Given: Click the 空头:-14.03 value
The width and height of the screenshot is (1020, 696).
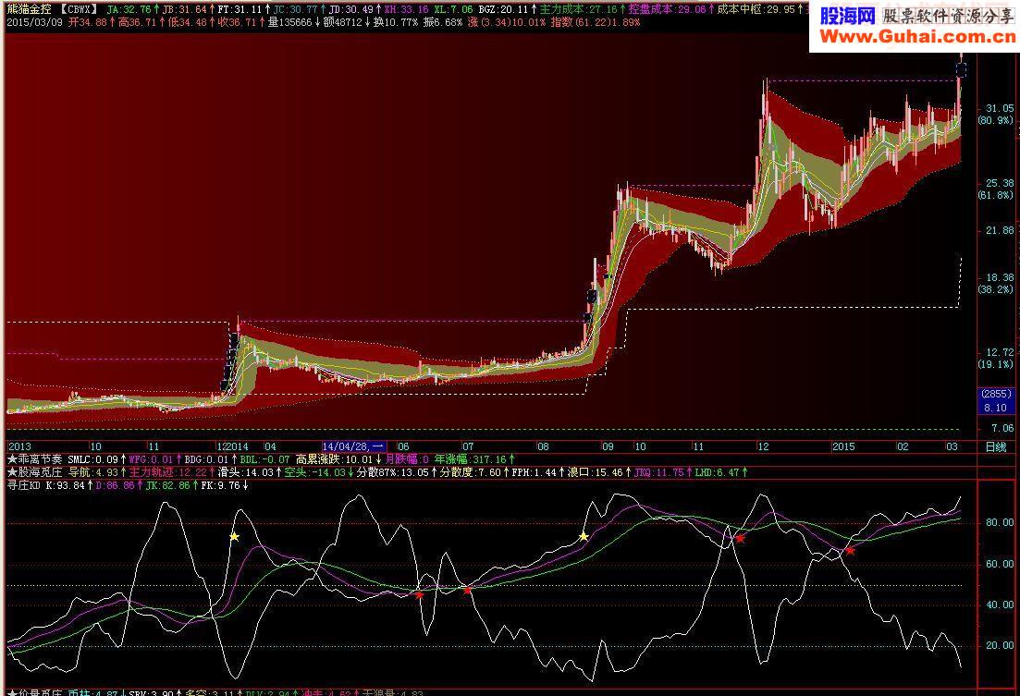Looking at the screenshot, I should (314, 472).
